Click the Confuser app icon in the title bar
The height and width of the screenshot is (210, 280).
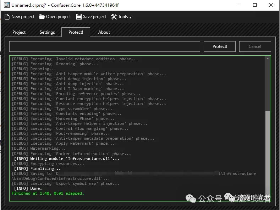(x=6, y=5)
